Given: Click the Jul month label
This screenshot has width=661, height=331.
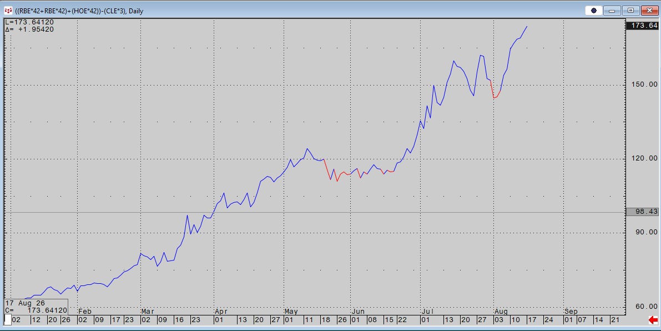Looking at the screenshot, I should click(427, 312).
